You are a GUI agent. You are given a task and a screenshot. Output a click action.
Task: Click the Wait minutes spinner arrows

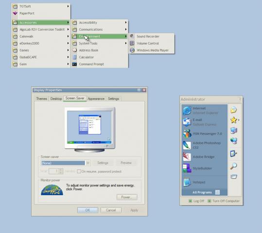[61, 171]
